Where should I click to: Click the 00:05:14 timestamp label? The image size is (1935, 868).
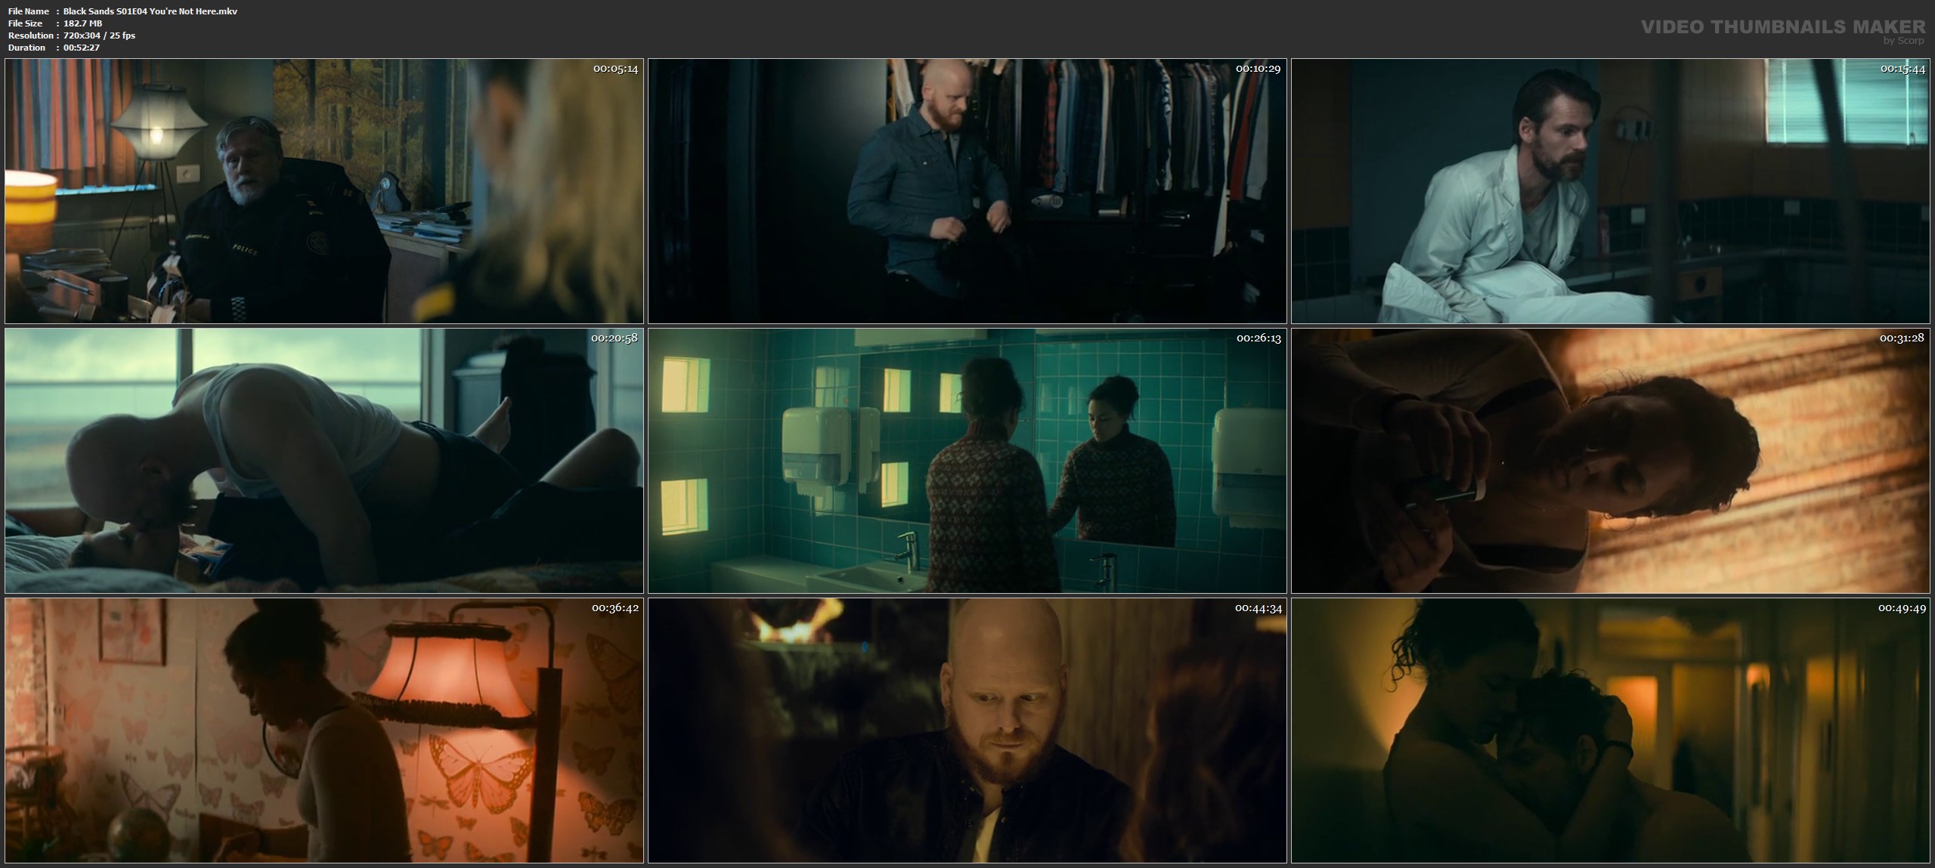tap(615, 69)
